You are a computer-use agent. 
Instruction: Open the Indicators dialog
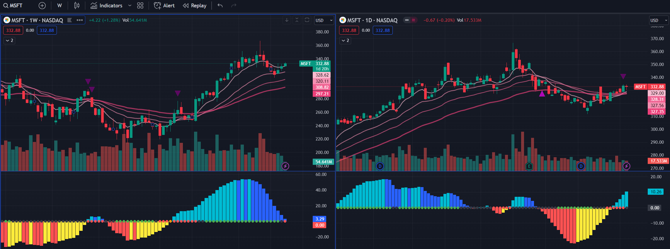coord(106,6)
